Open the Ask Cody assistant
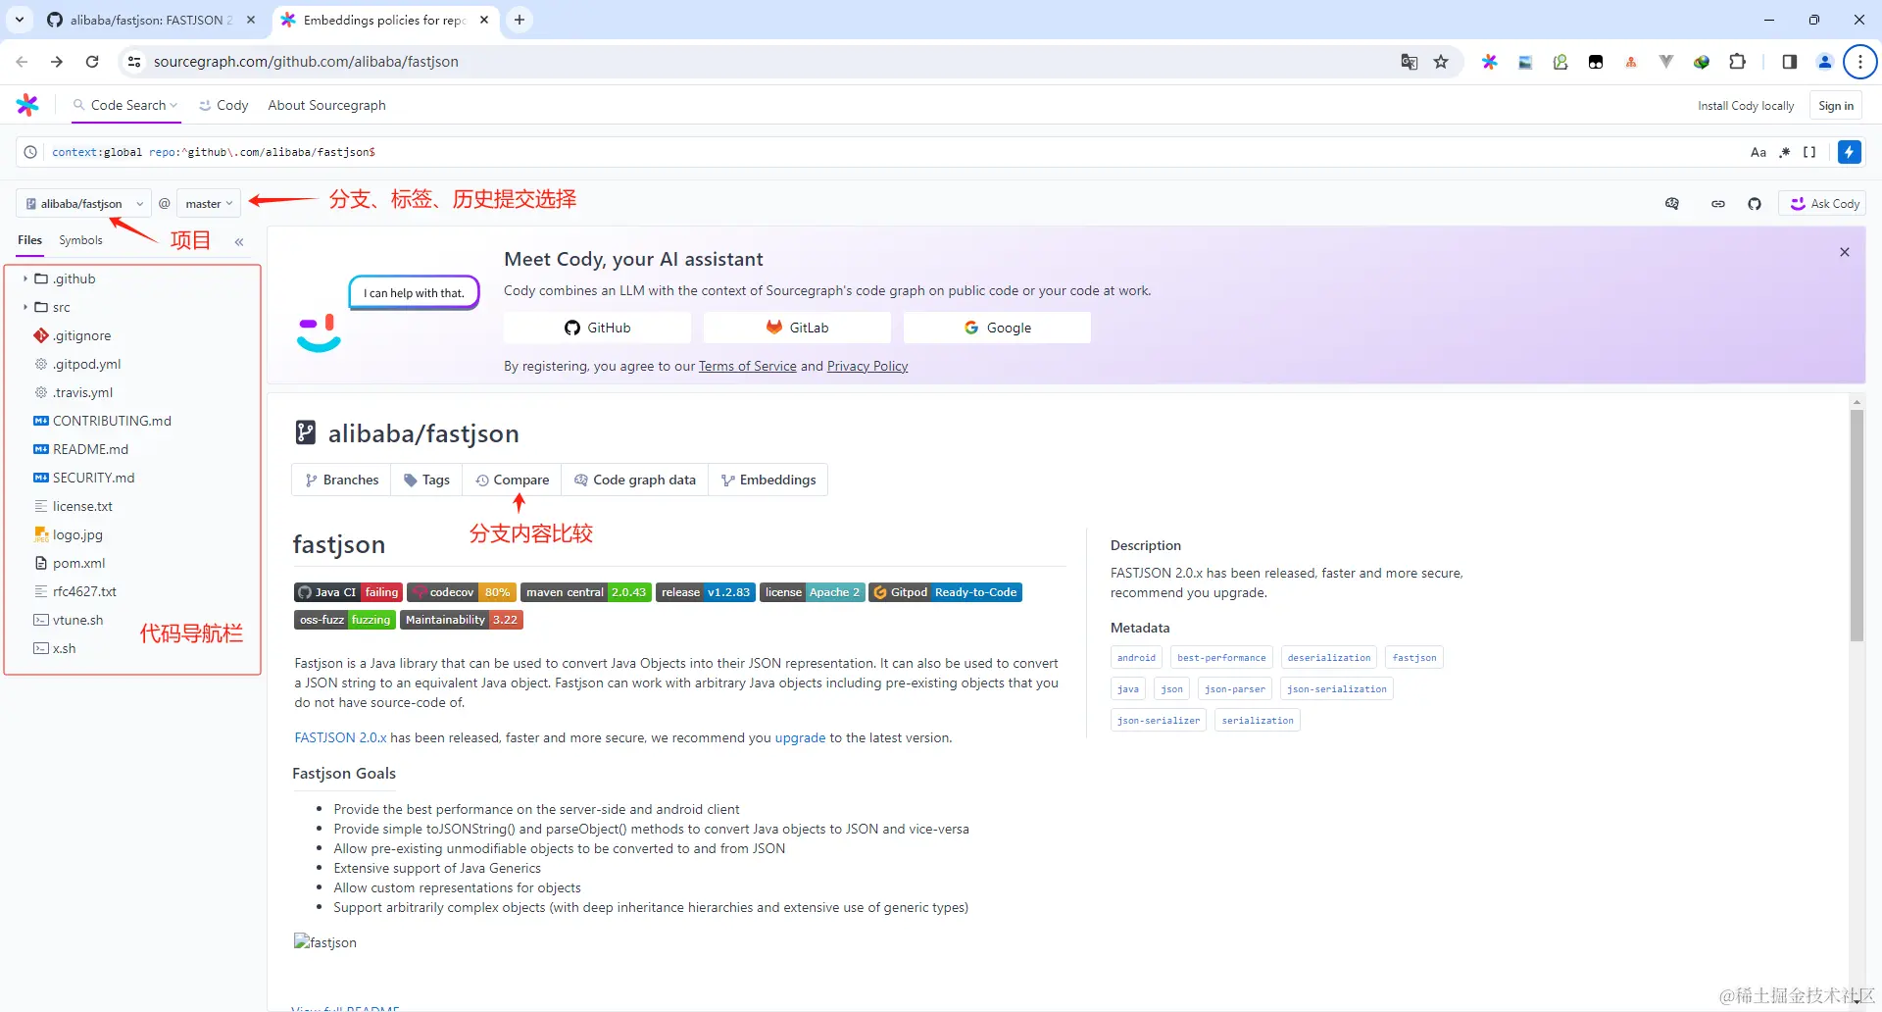The height and width of the screenshot is (1012, 1882). 1824,203
